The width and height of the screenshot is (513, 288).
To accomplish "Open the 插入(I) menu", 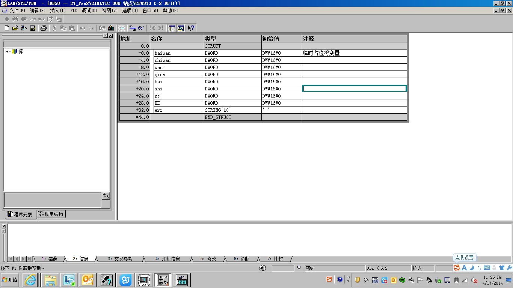I will [x=57, y=10].
